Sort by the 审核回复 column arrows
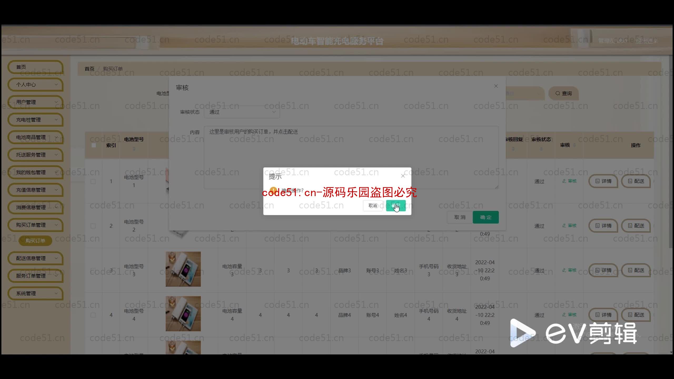 [513, 149]
